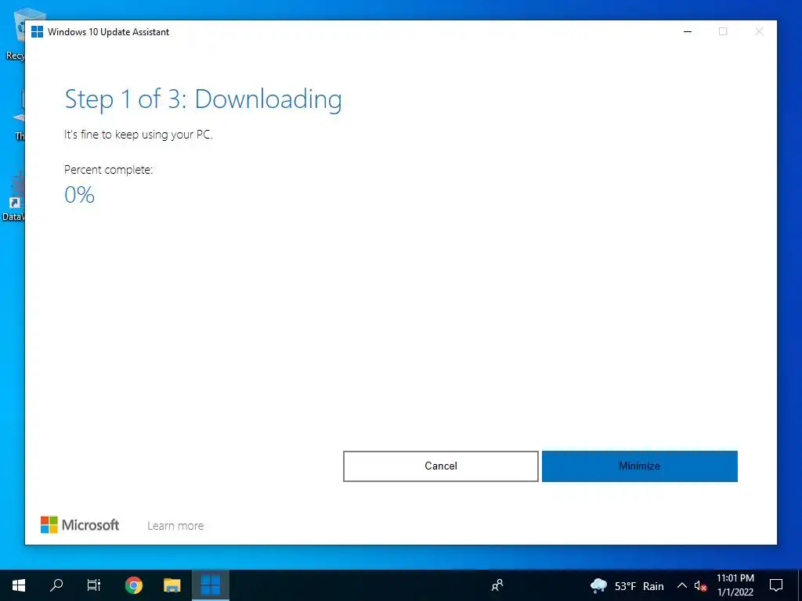Screen dimensions: 802x601
Task: Open clock showing 11:01 PM
Action: click(735, 585)
